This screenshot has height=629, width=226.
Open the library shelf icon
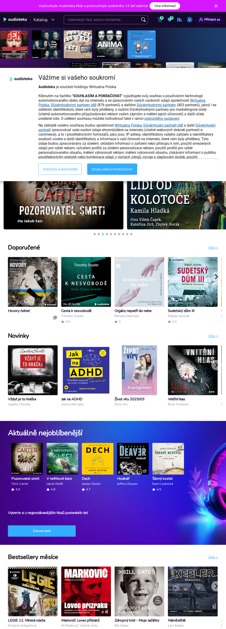coord(179,20)
